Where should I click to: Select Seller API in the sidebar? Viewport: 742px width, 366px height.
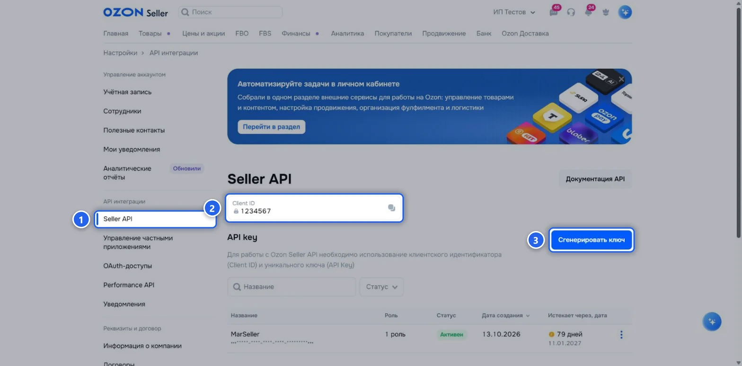pos(155,219)
